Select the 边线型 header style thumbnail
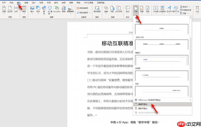This screenshot has width=201, height=127. pos(161,75)
